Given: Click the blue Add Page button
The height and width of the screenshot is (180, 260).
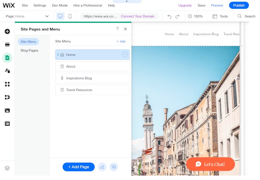Looking at the screenshot, I should click(79, 167).
